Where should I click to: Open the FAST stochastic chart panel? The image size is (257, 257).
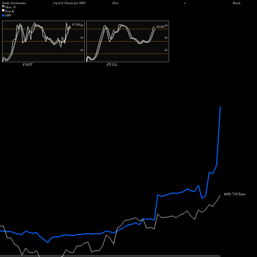(x=43, y=41)
